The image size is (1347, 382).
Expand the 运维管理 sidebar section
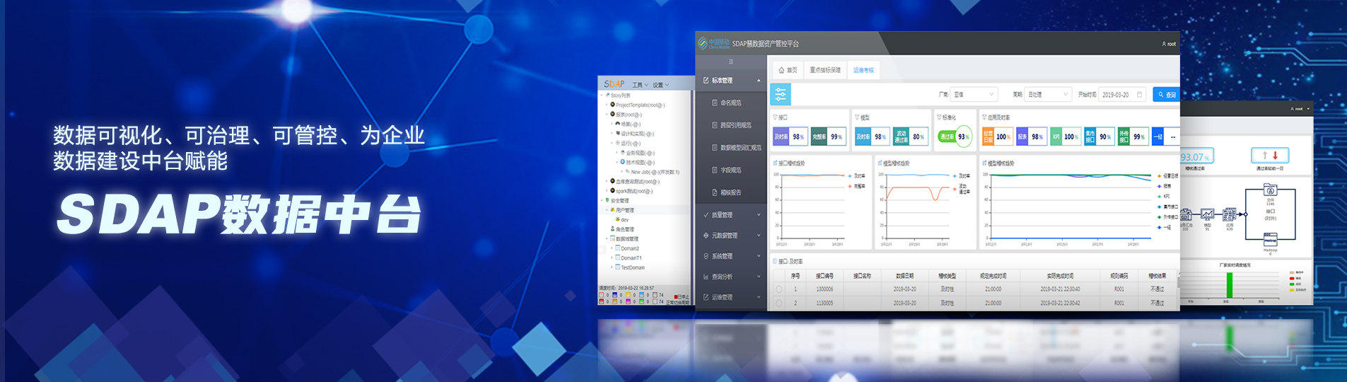point(731,297)
